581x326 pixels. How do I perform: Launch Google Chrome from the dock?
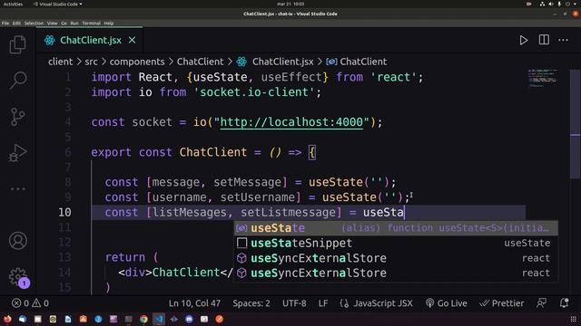(143, 319)
